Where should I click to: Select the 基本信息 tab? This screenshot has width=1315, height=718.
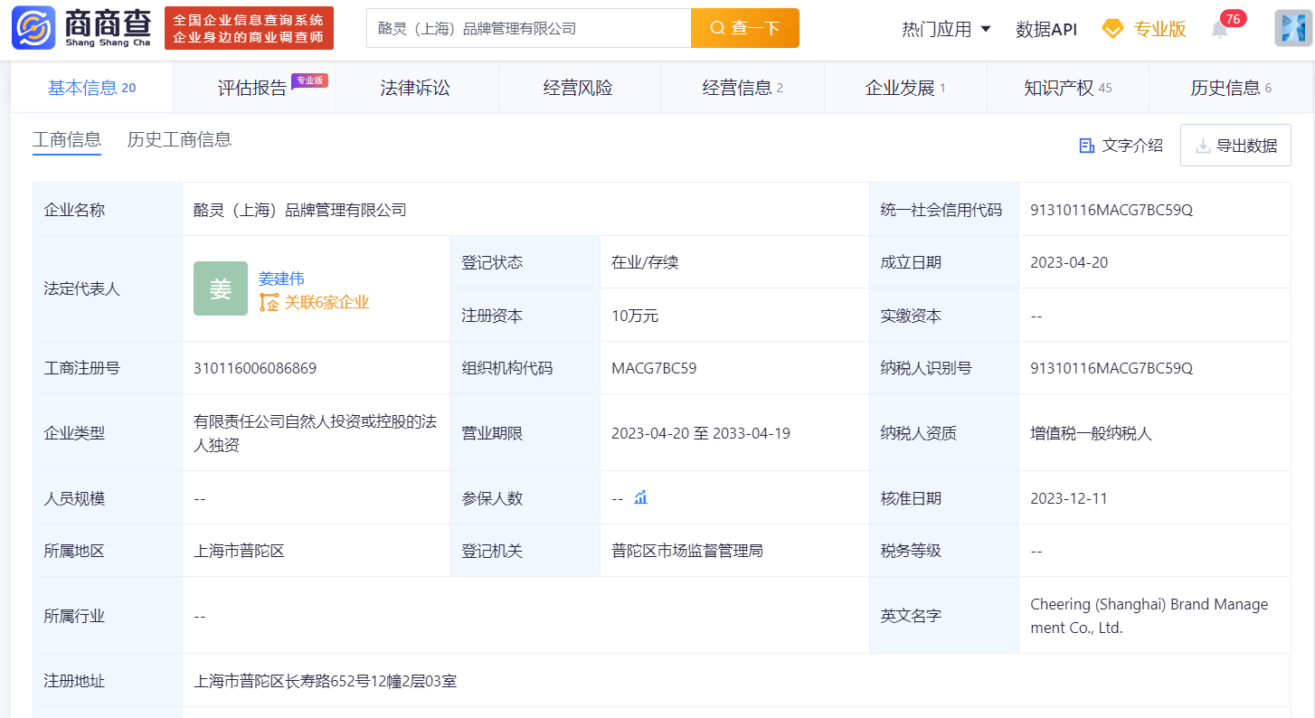(x=91, y=88)
